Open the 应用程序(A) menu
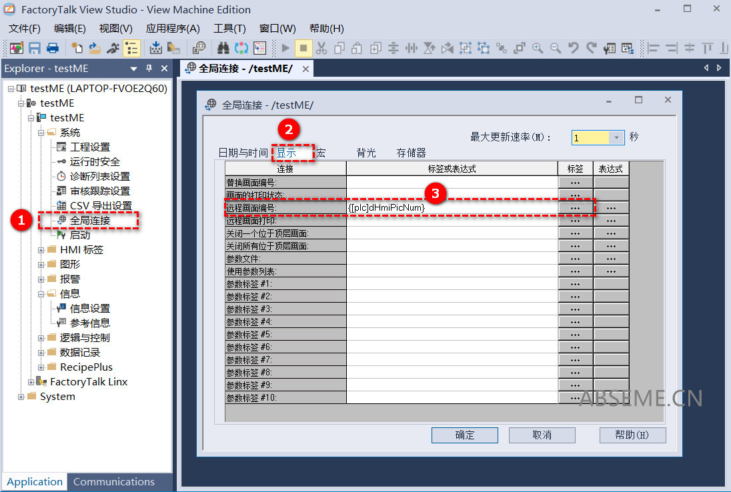This screenshot has width=731, height=492. click(x=173, y=28)
